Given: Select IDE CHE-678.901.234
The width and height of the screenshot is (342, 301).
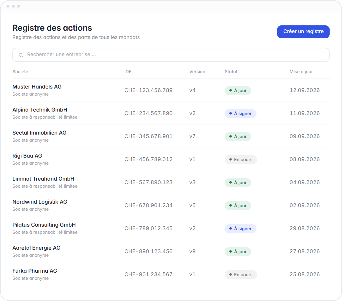Looking at the screenshot, I should [x=148, y=205].
